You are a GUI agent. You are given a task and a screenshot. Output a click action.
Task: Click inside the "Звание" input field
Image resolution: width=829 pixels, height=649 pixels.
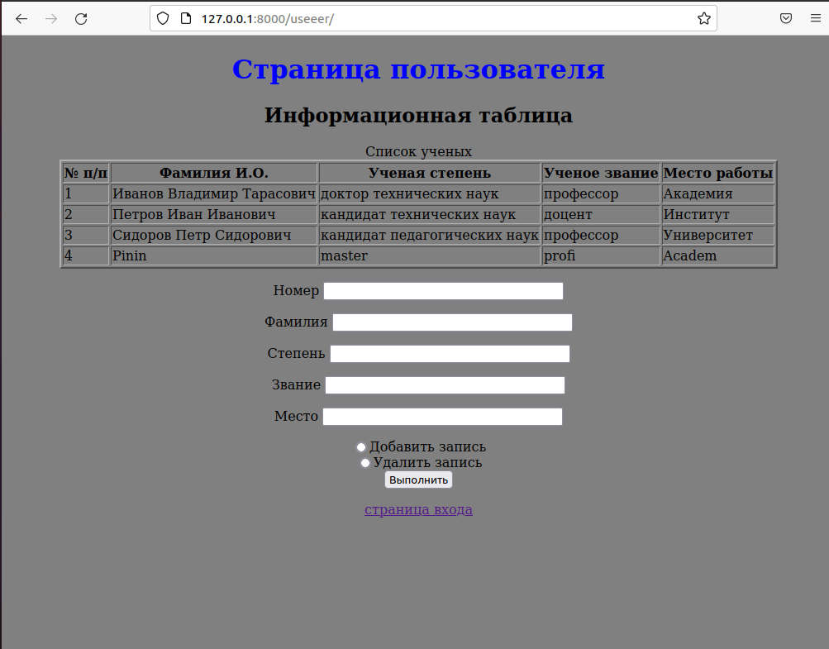(445, 384)
